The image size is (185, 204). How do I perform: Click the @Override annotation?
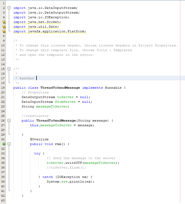39,139
